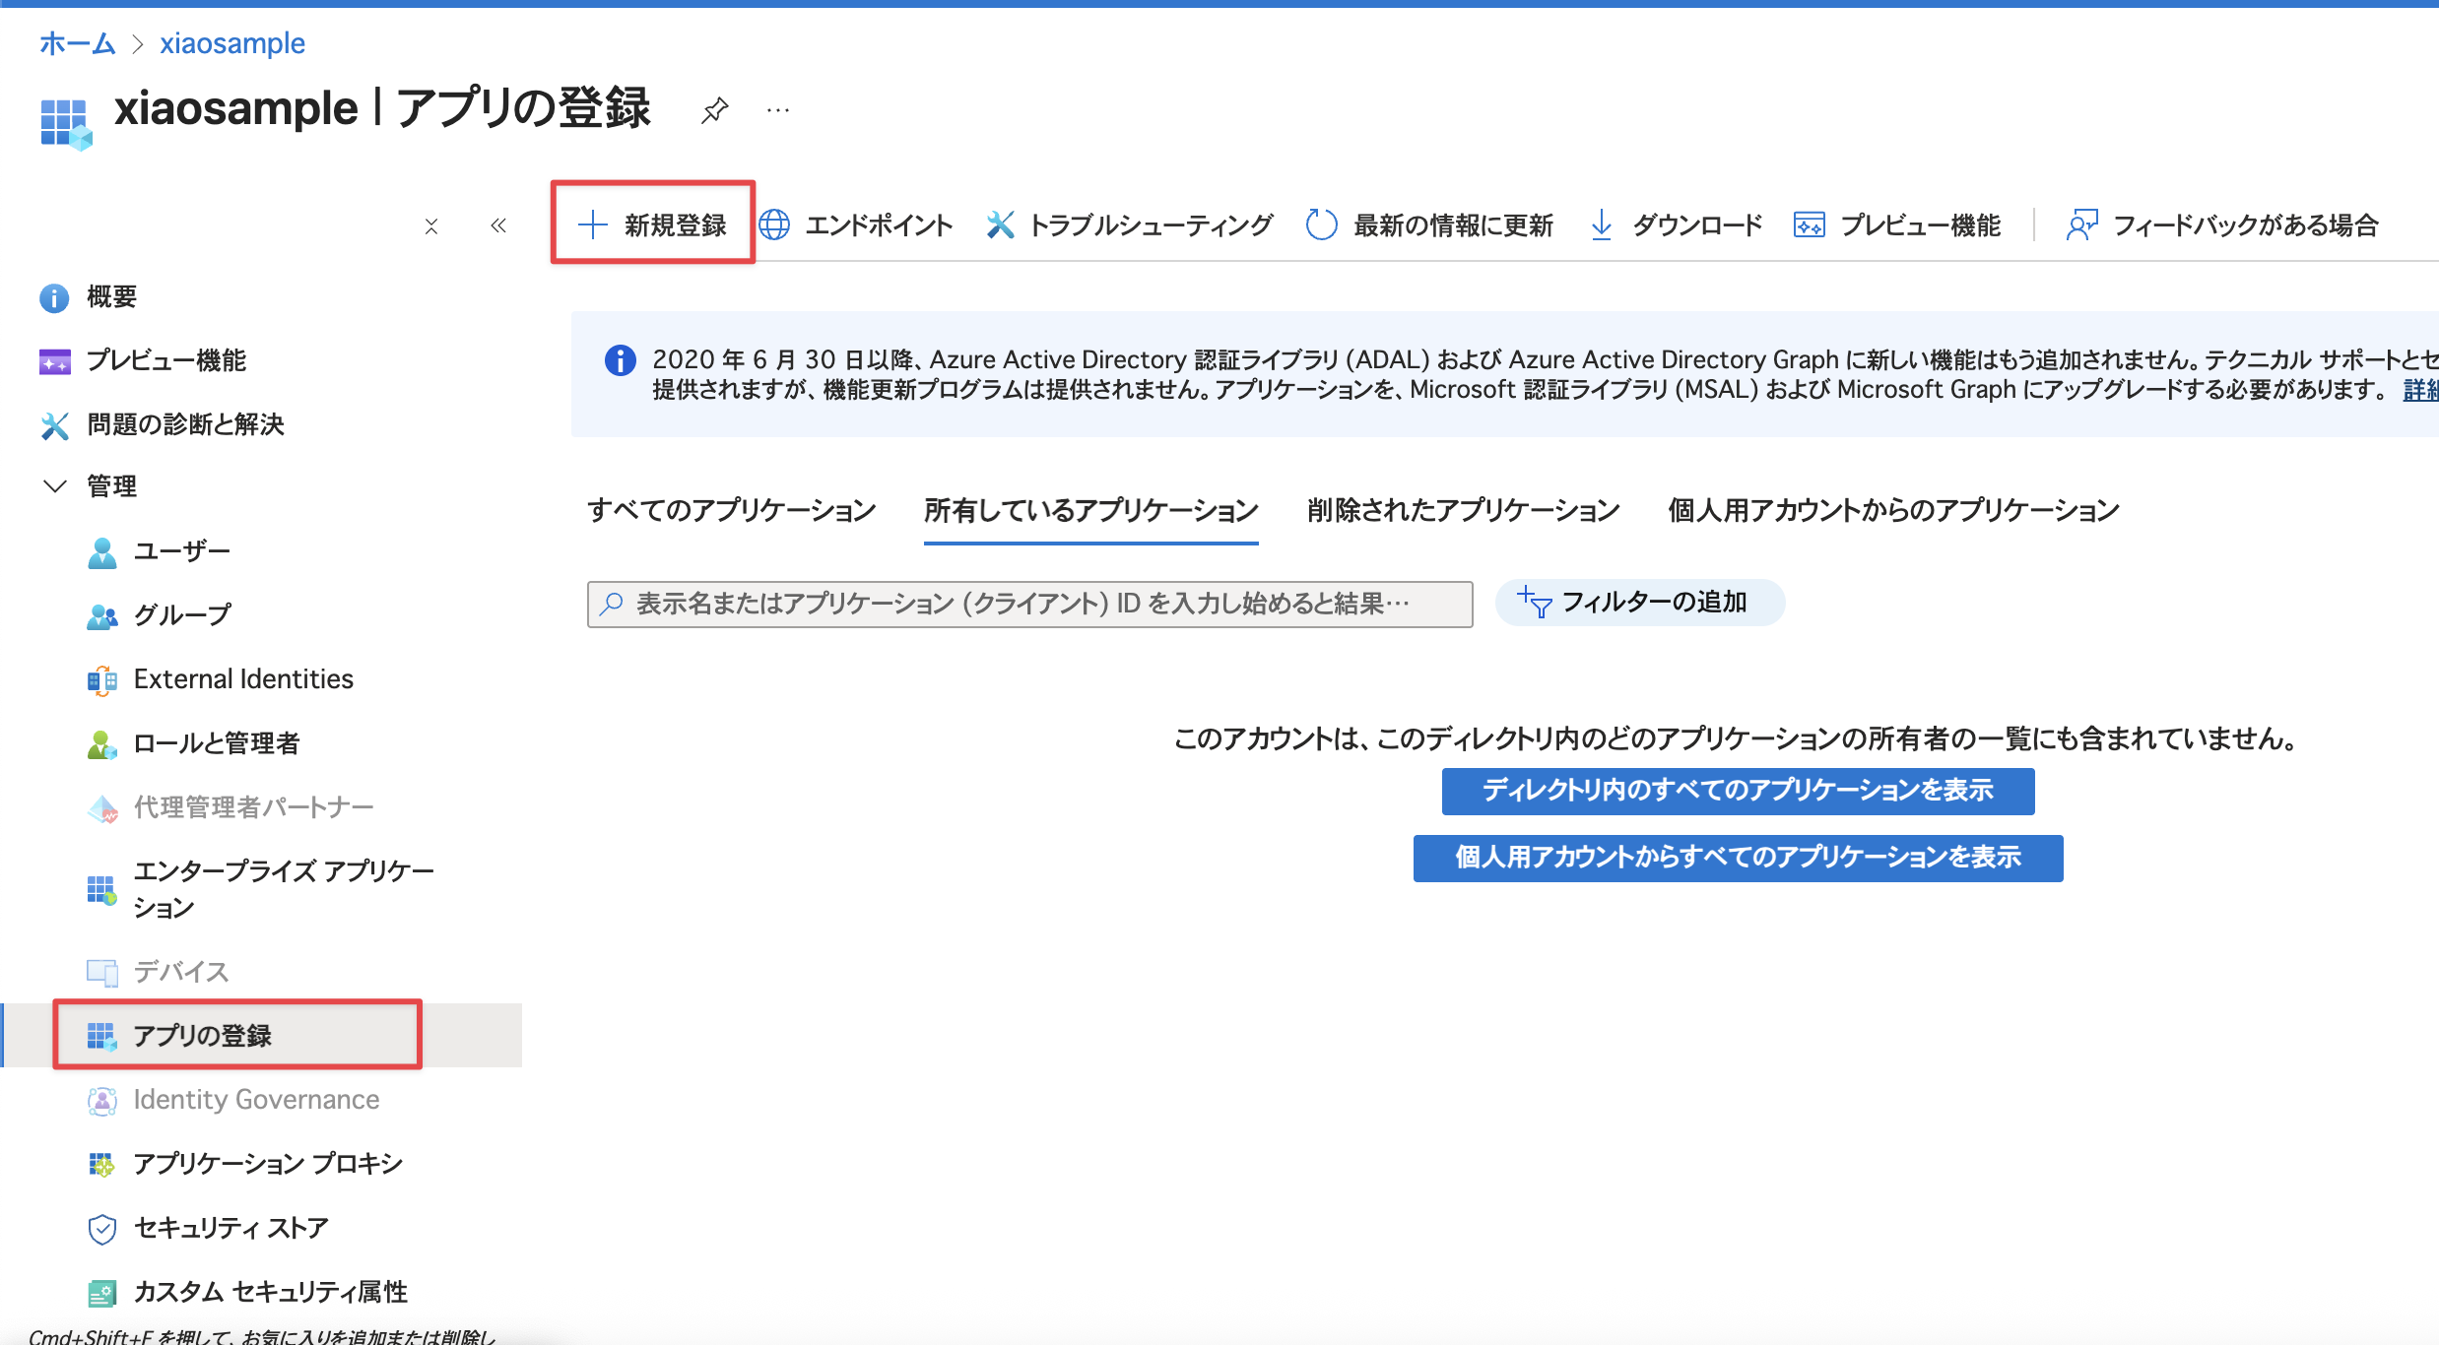2439x1345 pixels.
Task: Open プレビュー機能 in toolbar
Action: (1897, 224)
